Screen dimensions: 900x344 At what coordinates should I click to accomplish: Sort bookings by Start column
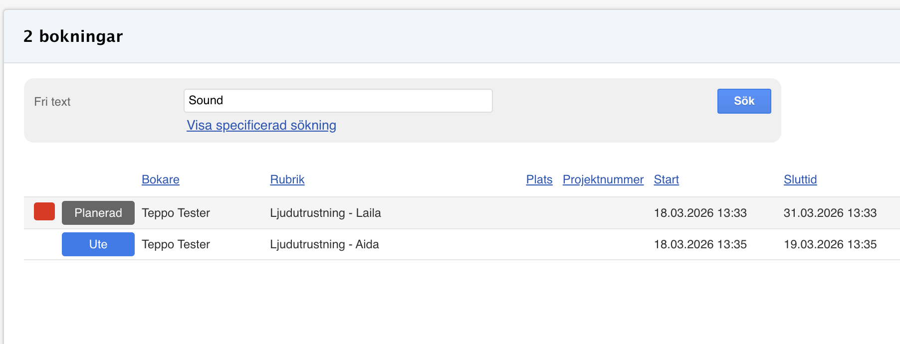666,179
